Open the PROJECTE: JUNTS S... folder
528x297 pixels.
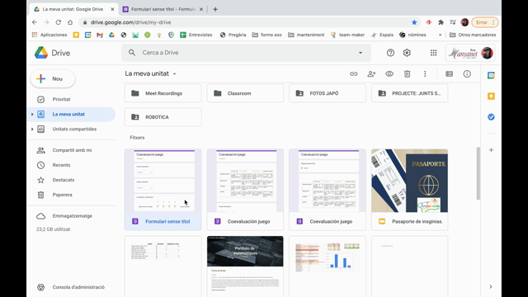click(409, 93)
